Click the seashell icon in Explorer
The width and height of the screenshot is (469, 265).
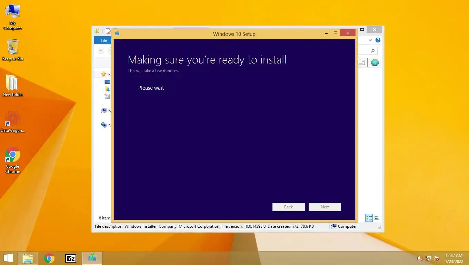[375, 62]
